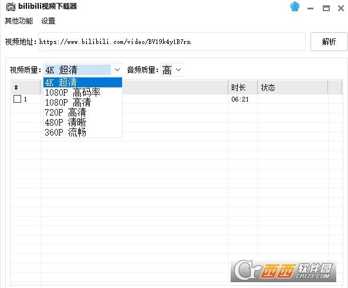
Task: Choose 480P 清晰 quality
Action: tap(83, 122)
